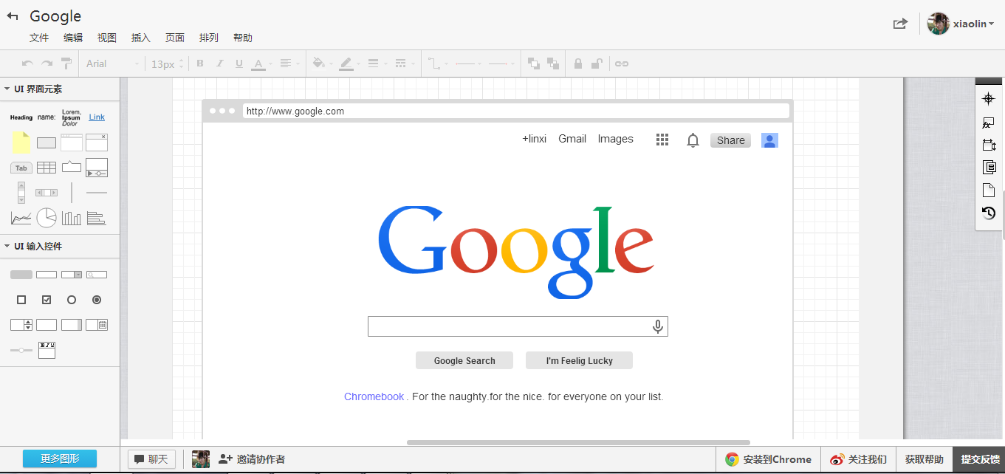Open the navigator compass panel icon
Image resolution: width=1005 pixels, height=474 pixels.
pyautogui.click(x=989, y=99)
